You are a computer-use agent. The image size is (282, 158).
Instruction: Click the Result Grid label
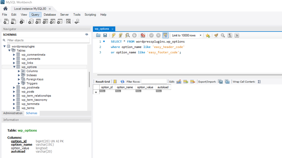[102, 81]
